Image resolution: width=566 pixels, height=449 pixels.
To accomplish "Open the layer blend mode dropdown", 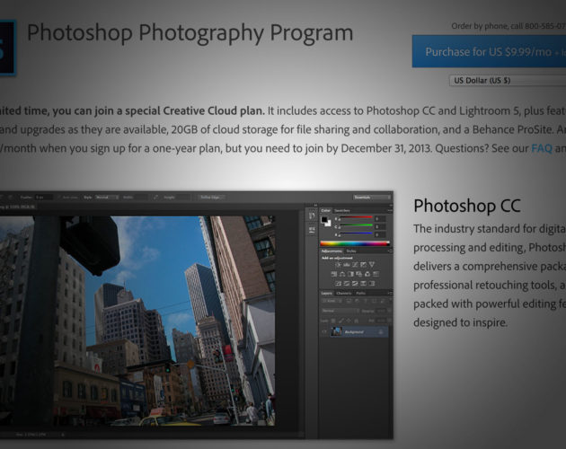I will tap(340, 311).
